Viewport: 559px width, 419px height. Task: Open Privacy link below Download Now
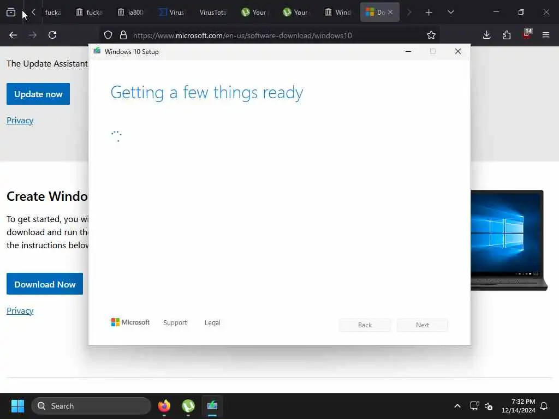(x=20, y=310)
